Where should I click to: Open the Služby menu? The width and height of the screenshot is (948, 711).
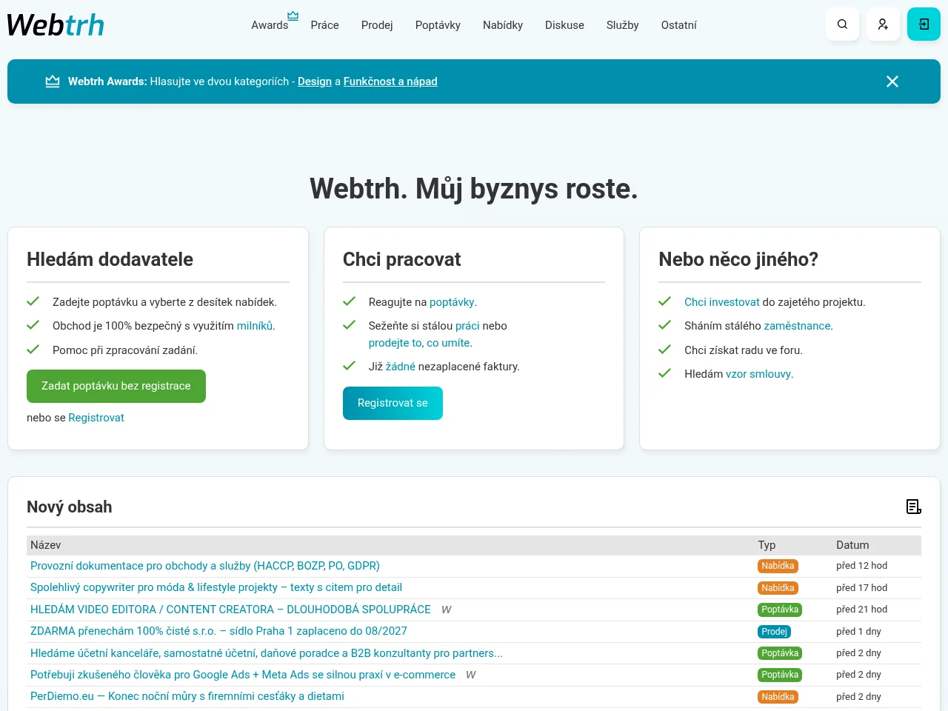click(622, 25)
